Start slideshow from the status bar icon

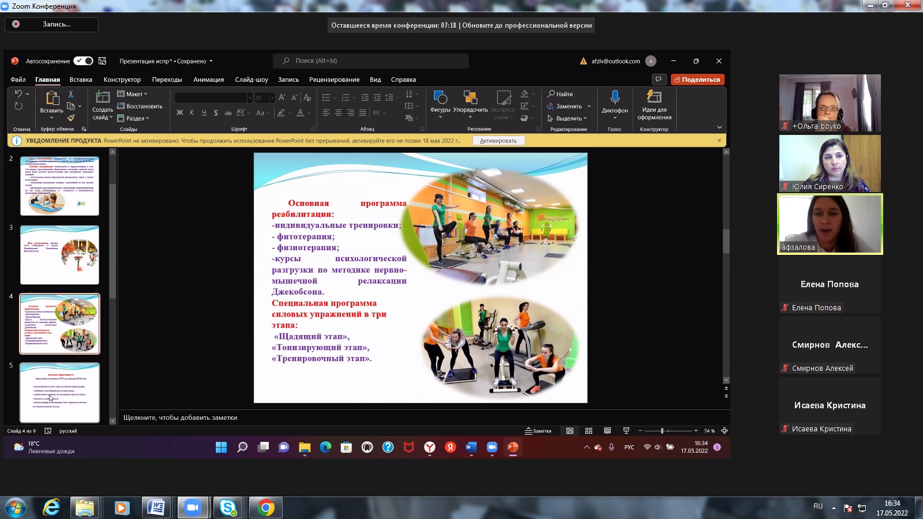coord(626,431)
